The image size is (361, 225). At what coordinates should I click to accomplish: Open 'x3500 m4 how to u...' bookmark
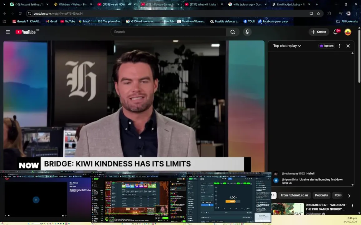140,22
